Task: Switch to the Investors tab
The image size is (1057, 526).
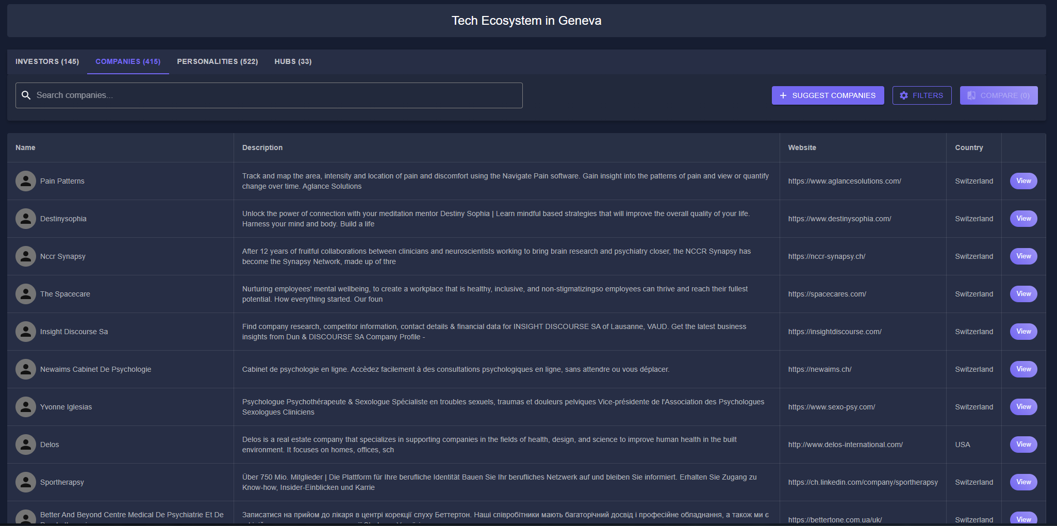Action: click(47, 61)
